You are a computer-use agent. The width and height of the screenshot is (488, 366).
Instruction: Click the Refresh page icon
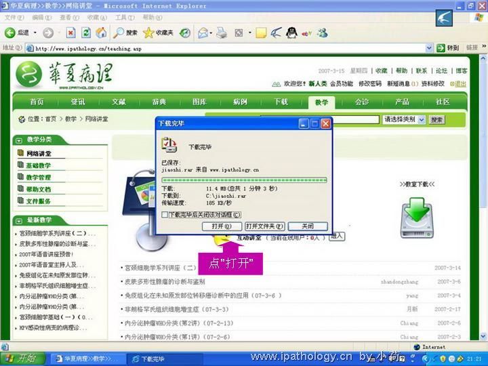86,33
